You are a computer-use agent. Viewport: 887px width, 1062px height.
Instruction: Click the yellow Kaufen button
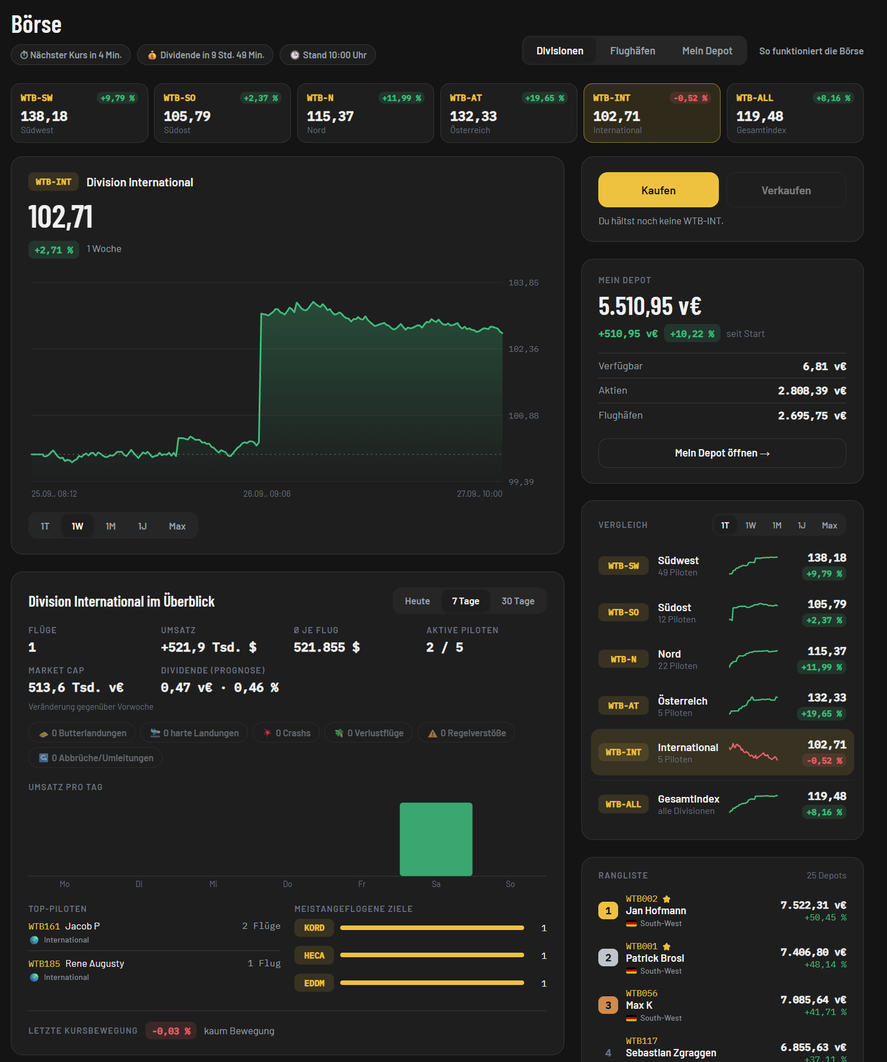[x=658, y=190]
